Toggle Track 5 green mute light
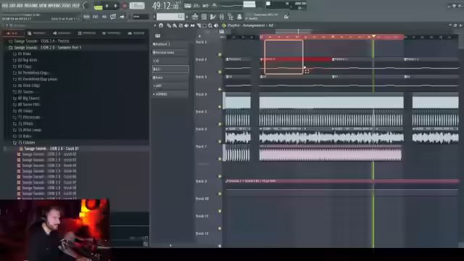The height and width of the screenshot is (261, 464). pyautogui.click(x=220, y=124)
